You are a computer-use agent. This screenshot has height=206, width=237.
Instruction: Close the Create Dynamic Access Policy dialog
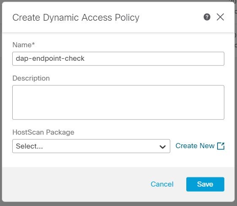tap(220, 17)
